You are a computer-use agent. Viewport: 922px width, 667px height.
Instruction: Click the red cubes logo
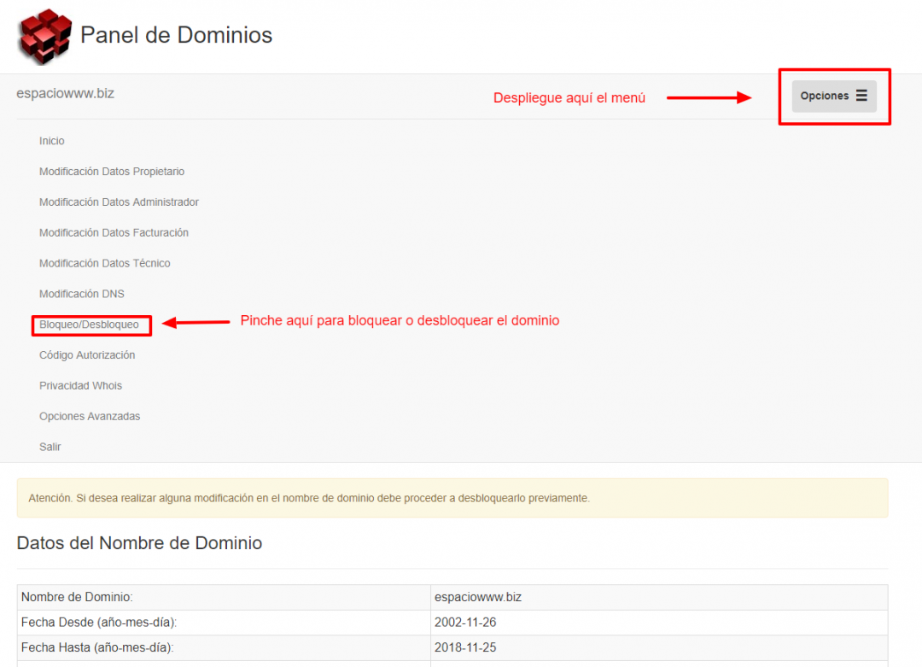coord(45,37)
